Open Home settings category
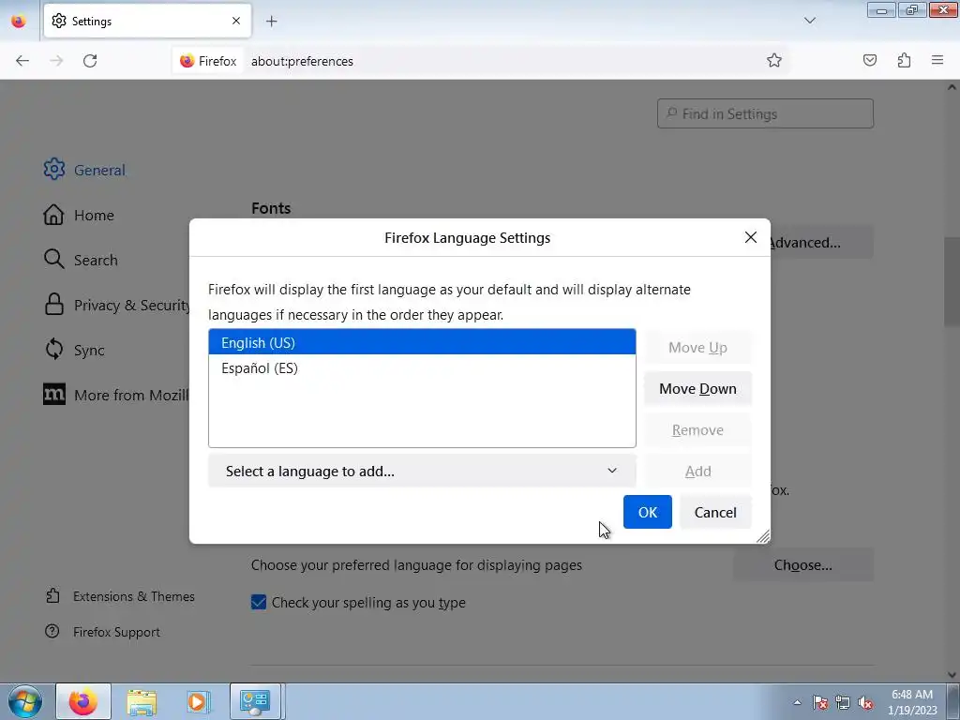 click(x=79, y=215)
